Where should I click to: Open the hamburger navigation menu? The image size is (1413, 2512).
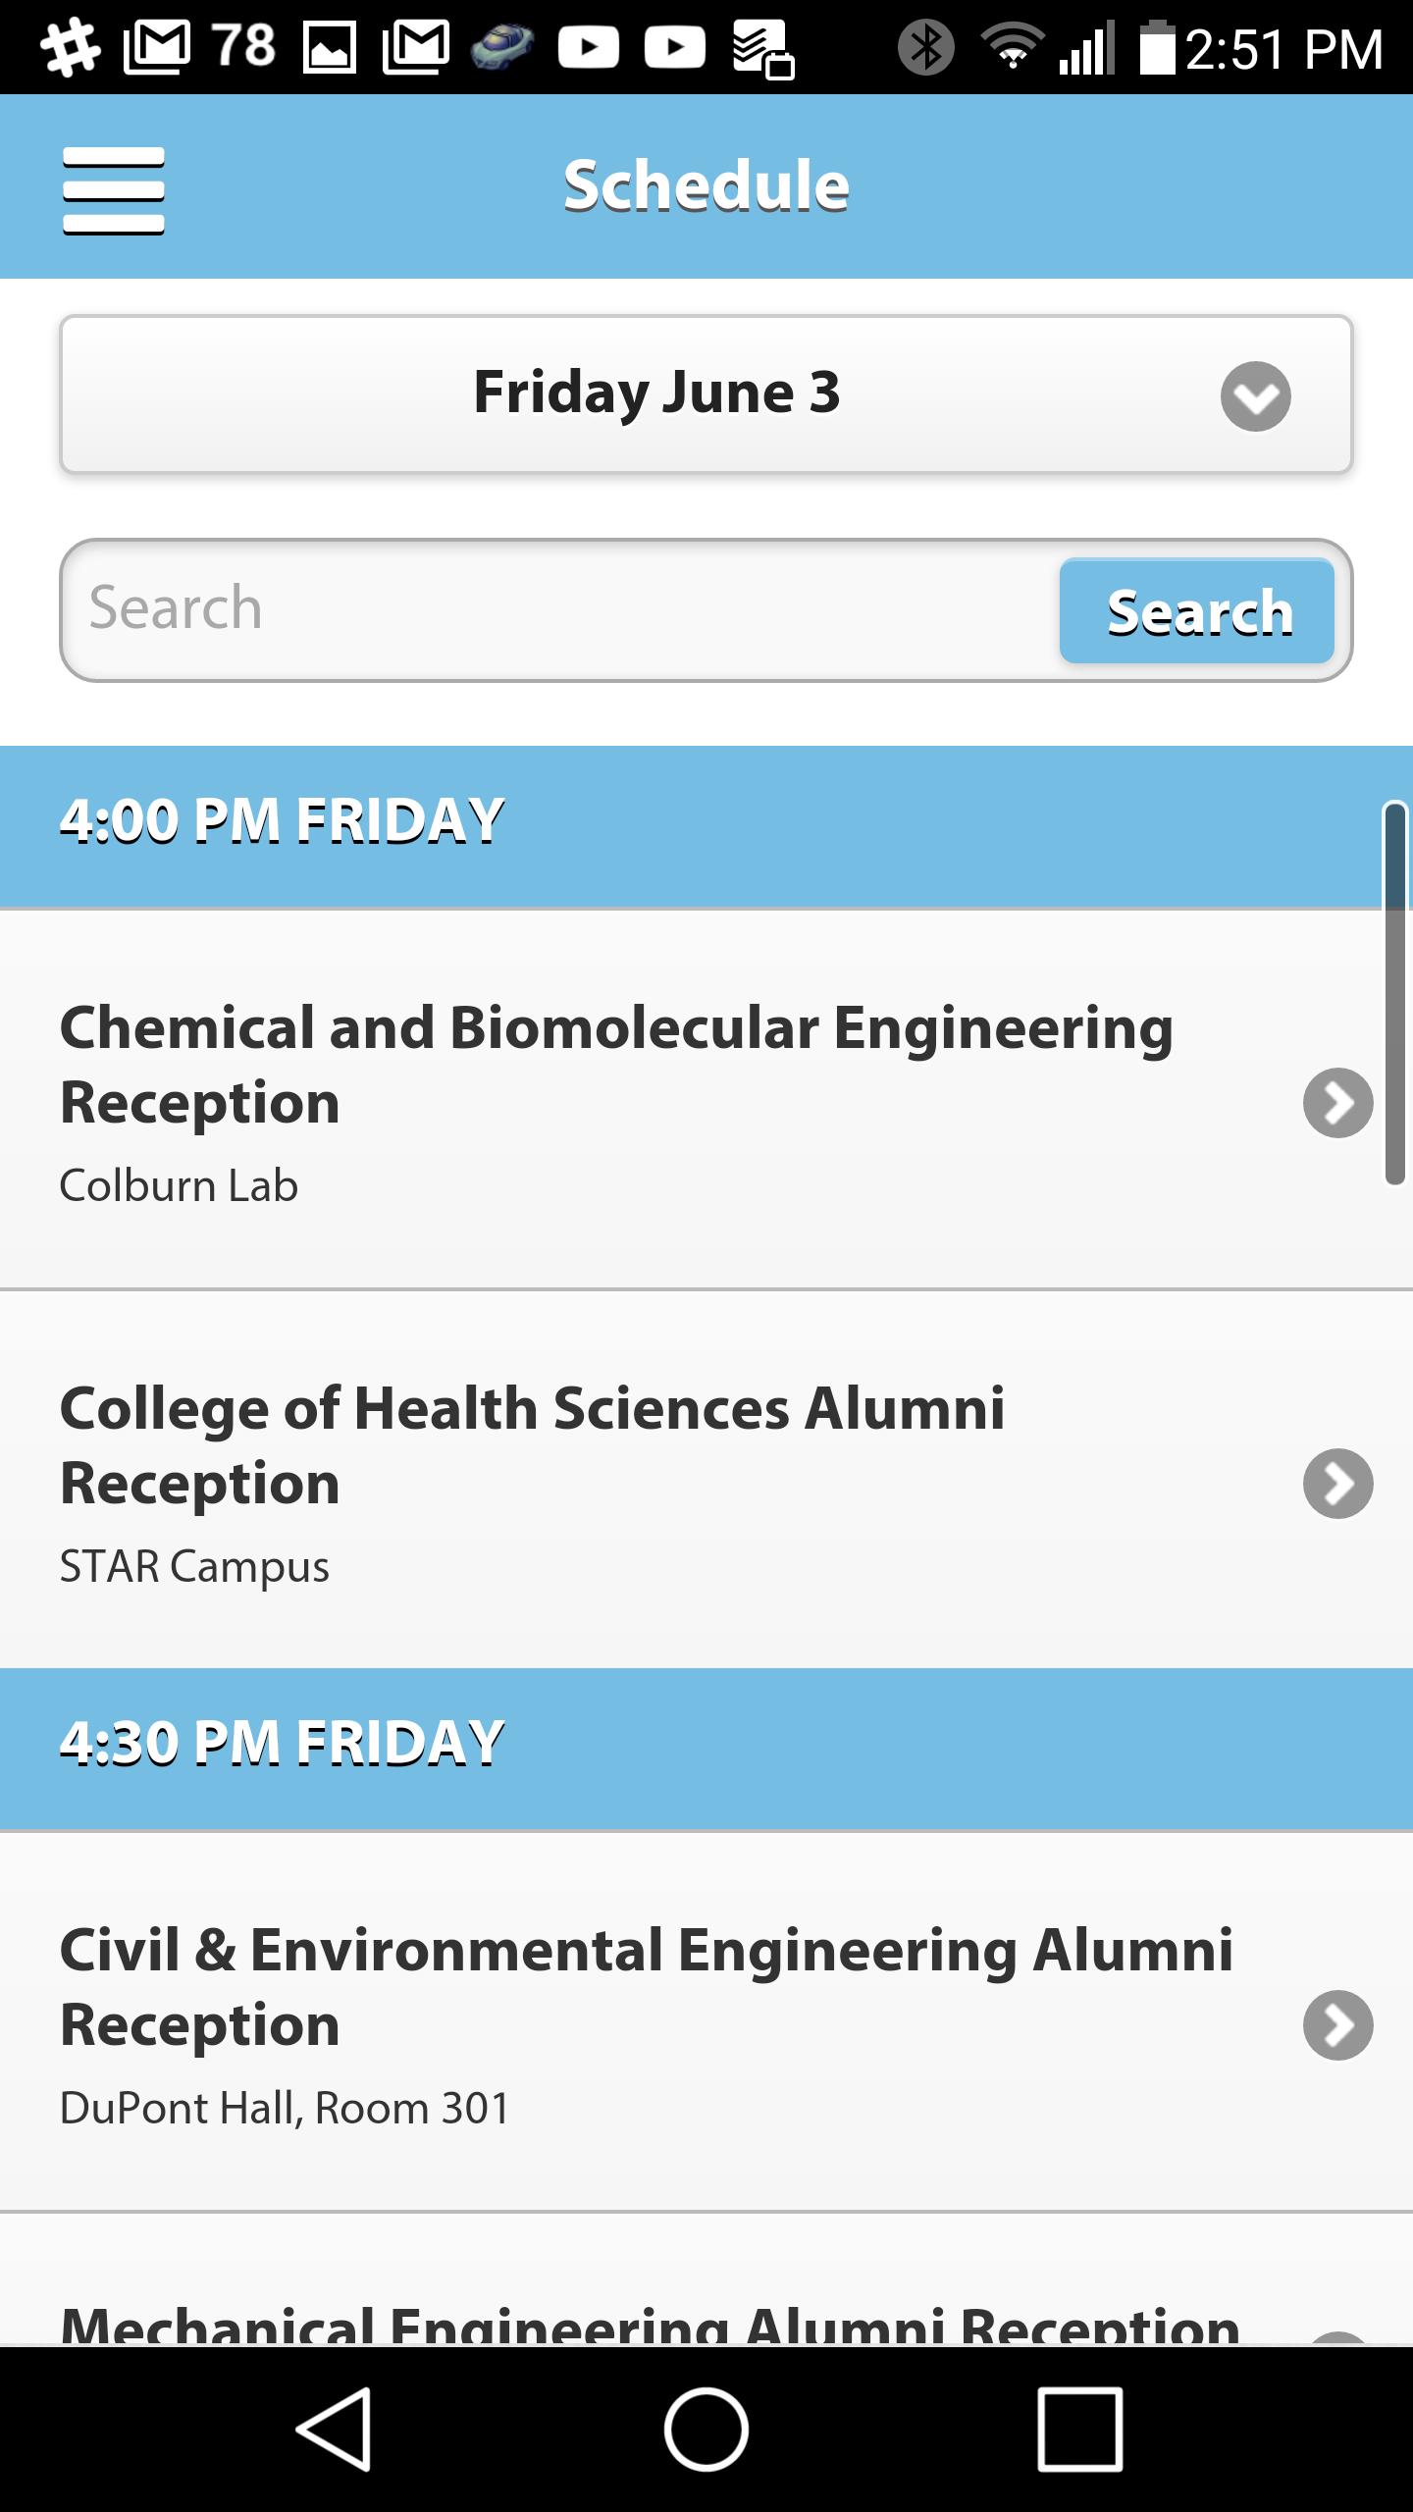coord(113,190)
